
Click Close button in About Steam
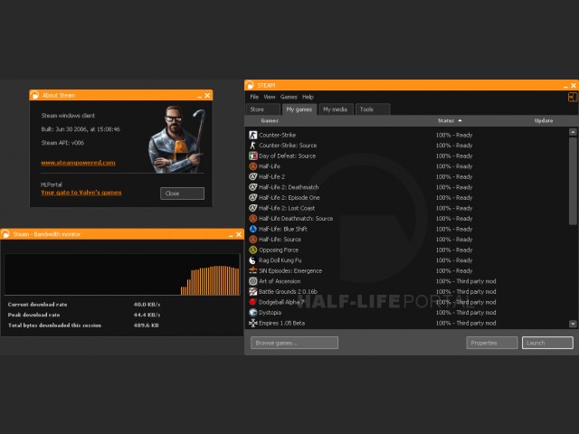[x=182, y=193]
